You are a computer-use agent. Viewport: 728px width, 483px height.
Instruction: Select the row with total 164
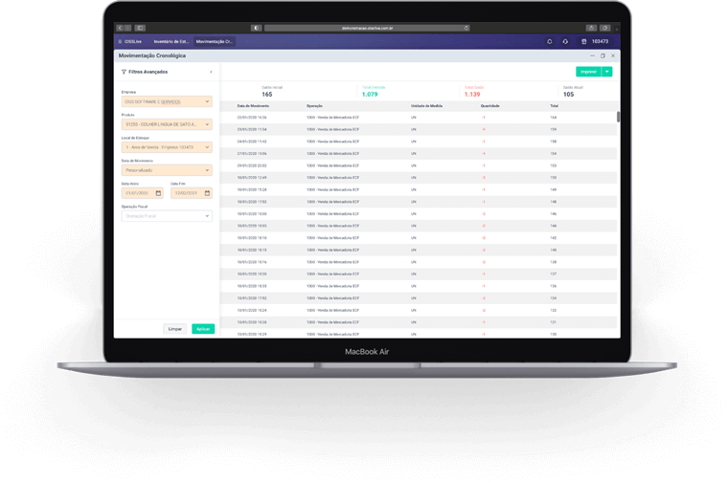coord(419,118)
